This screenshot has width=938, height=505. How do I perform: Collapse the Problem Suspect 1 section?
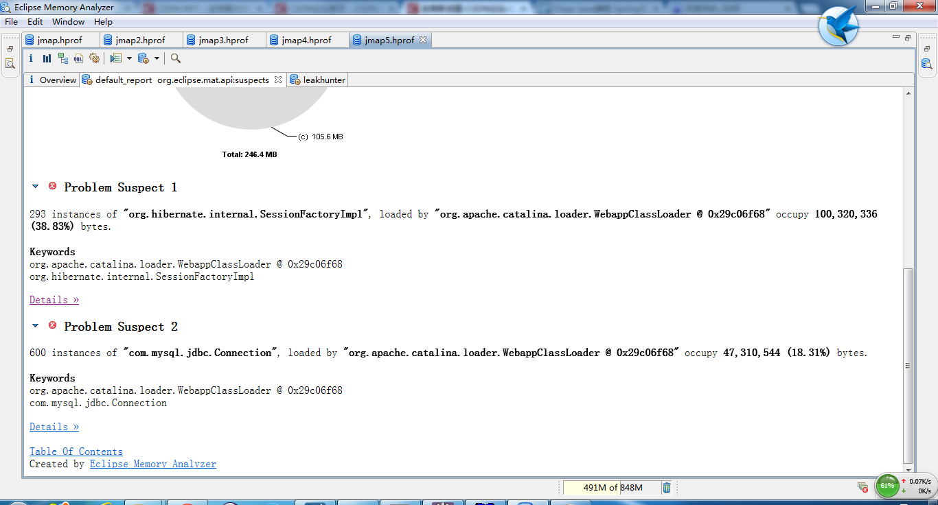[36, 187]
